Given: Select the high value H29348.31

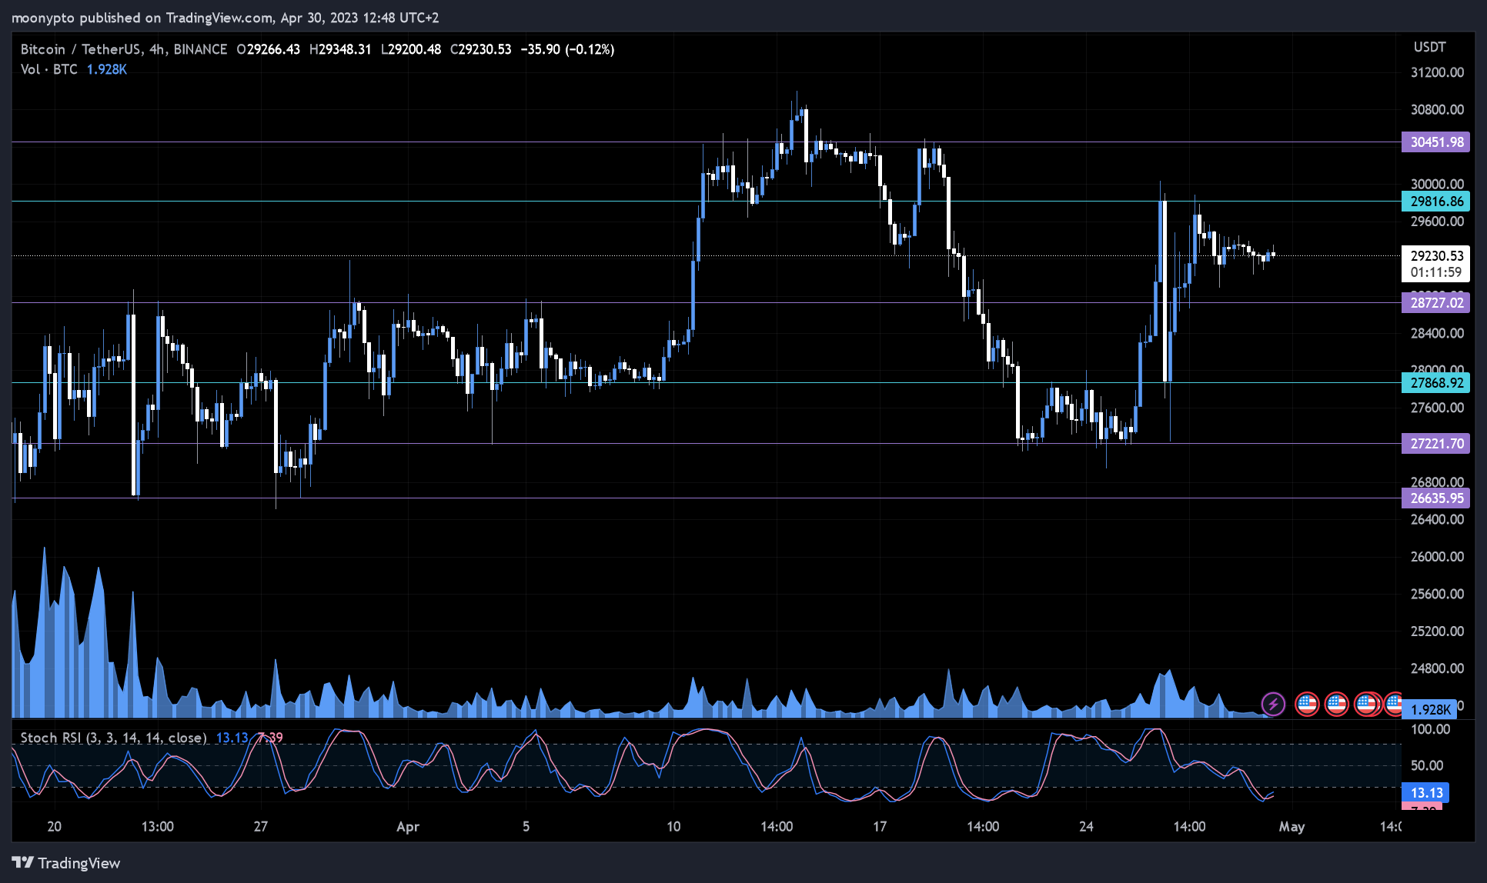Looking at the screenshot, I should click(x=340, y=49).
